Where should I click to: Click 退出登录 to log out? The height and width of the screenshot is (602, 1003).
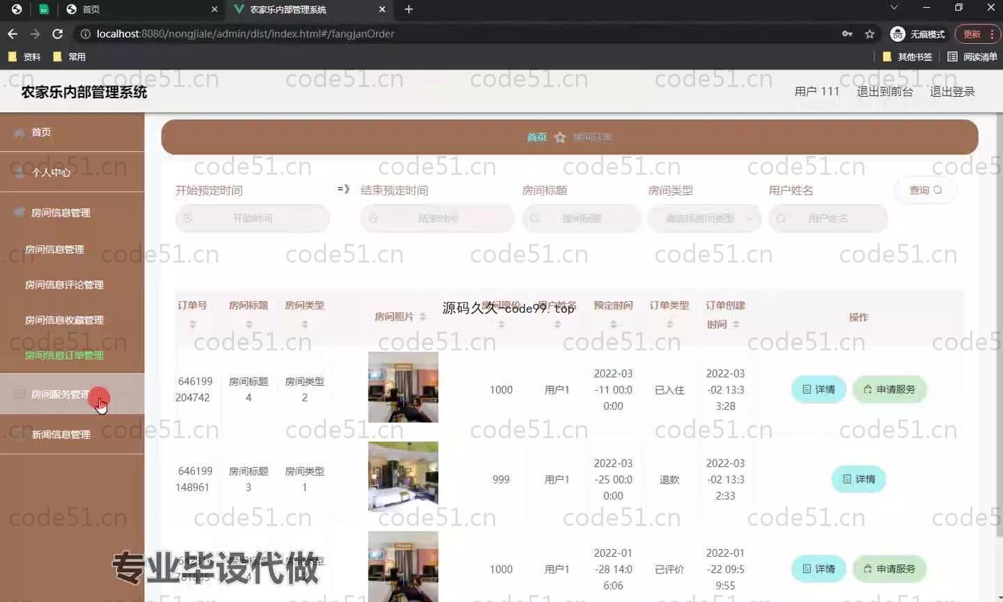coord(952,91)
